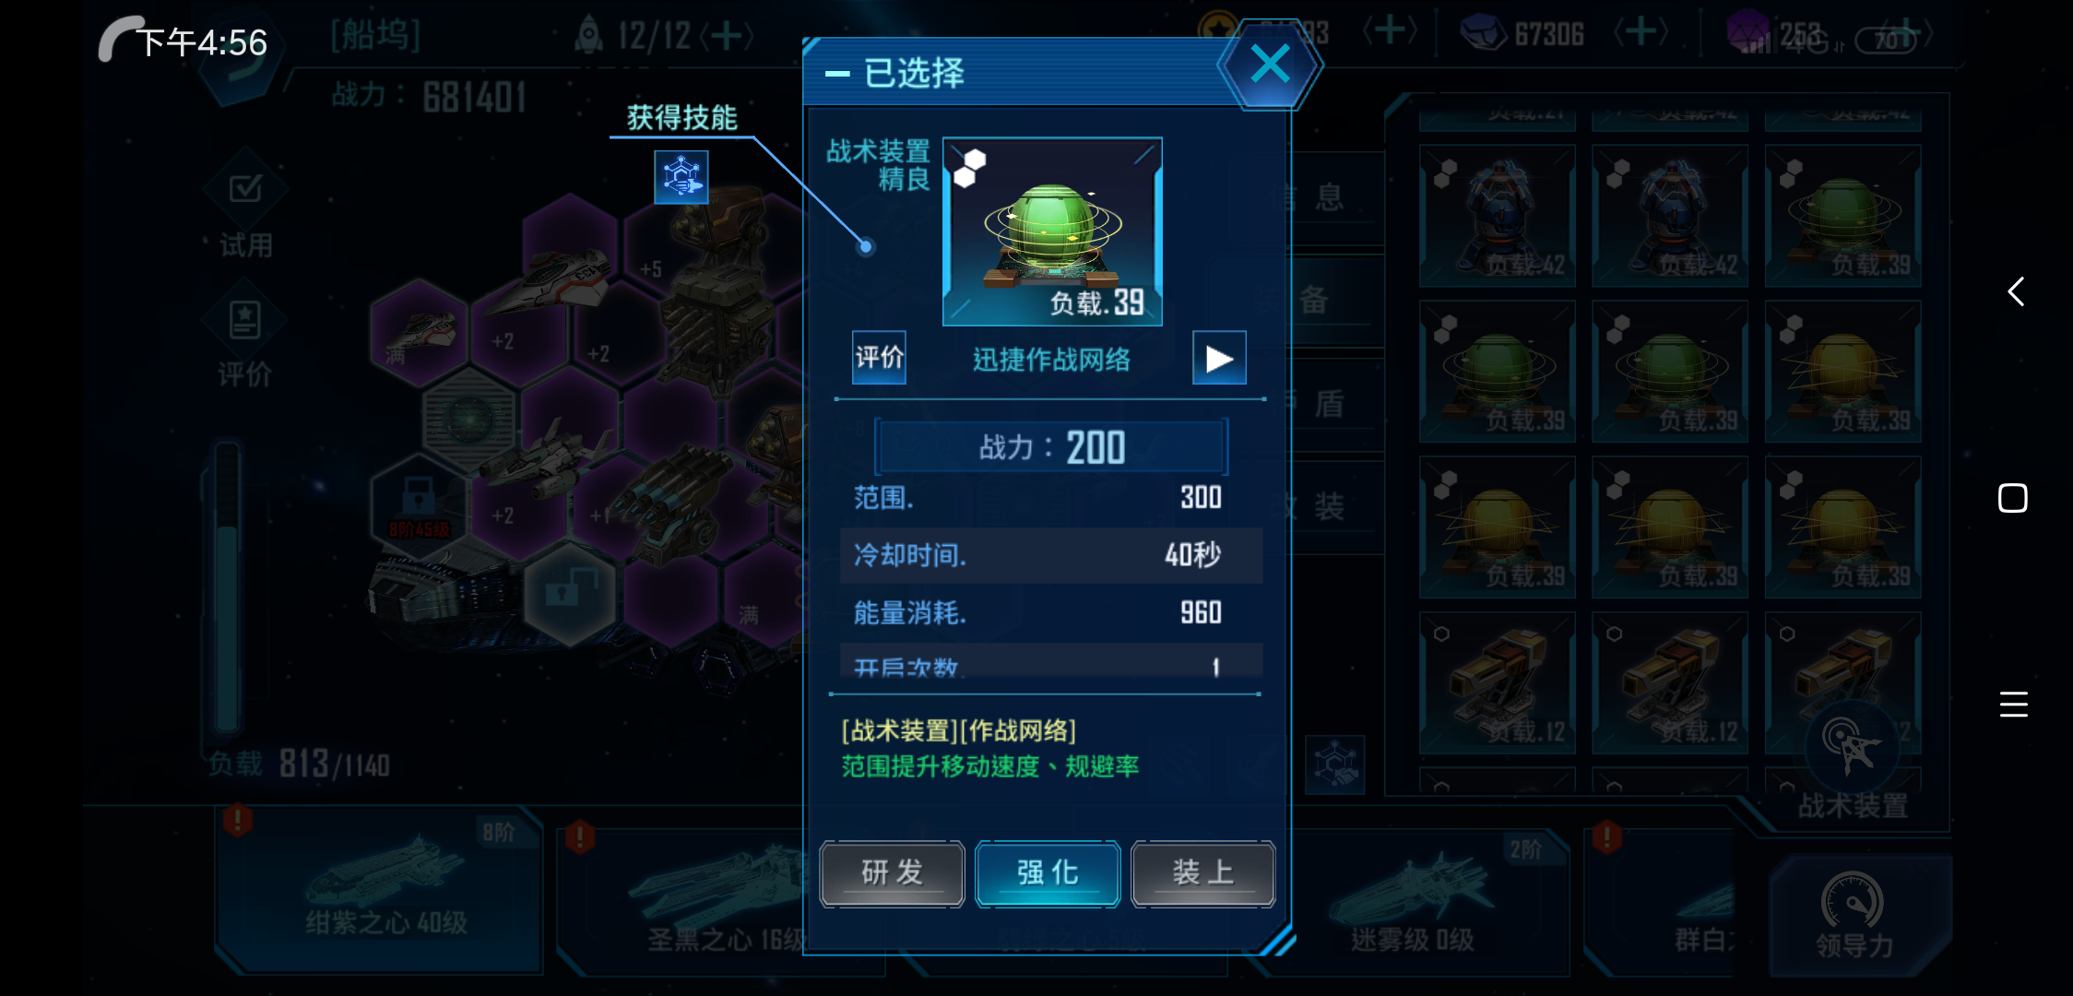Add ship slots with plus next to 12/12
Screen dimensions: 2073x996
727,36
